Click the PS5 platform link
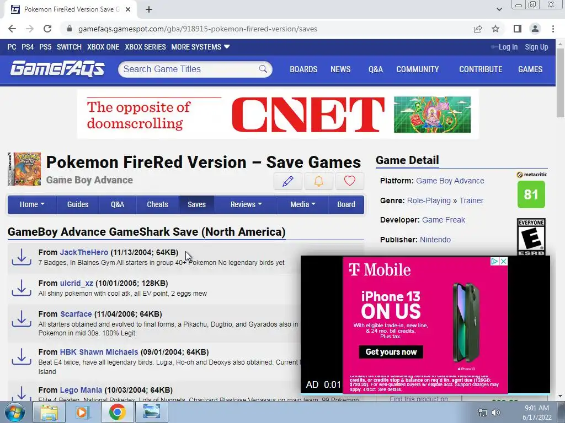 [45, 47]
